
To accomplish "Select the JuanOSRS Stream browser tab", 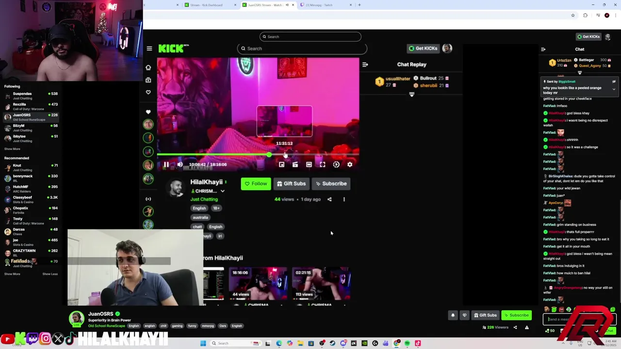I will click(264, 5).
